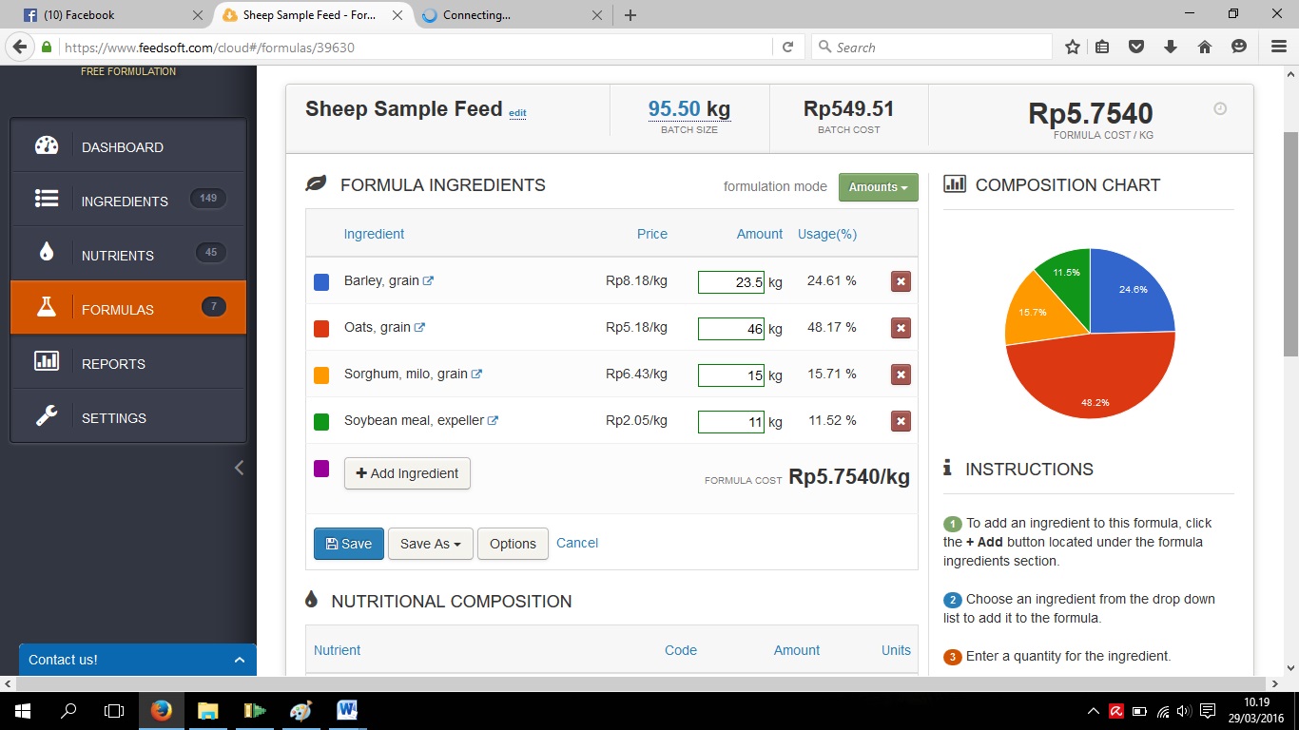Screen dimensions: 1299x730
Task: Go to Ingredients in the sidebar
Action: pyautogui.click(x=125, y=202)
